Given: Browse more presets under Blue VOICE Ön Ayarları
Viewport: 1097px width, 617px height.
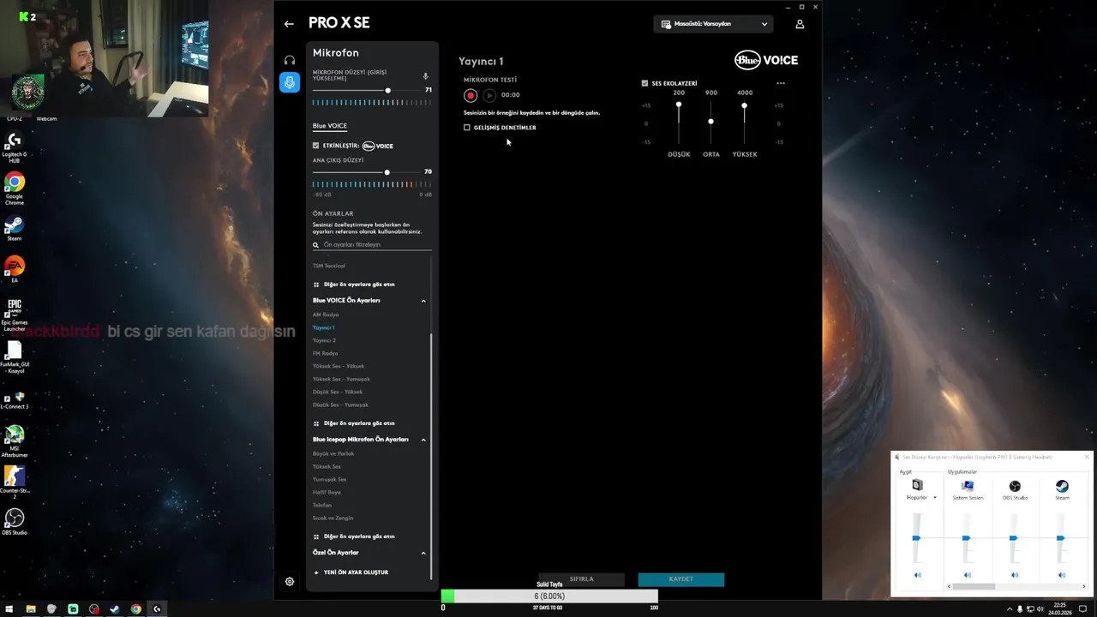Looking at the screenshot, I should pos(354,423).
